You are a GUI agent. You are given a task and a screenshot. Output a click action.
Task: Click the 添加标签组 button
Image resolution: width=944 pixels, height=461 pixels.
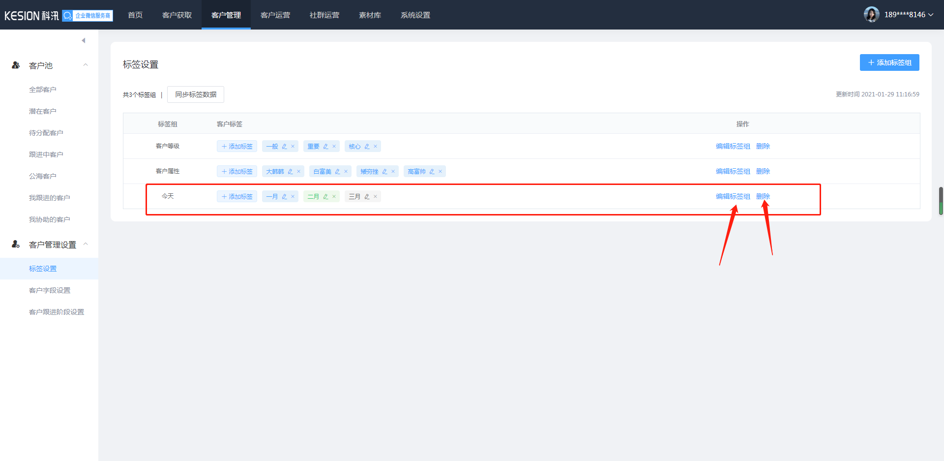[x=889, y=62]
